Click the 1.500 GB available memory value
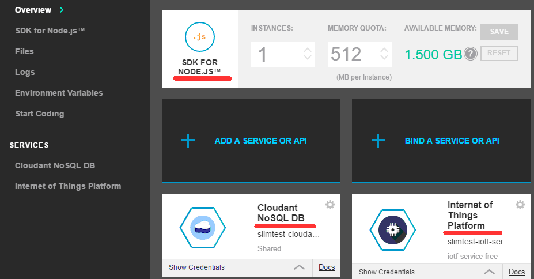Image resolution: width=534 pixels, height=279 pixels. (x=433, y=55)
